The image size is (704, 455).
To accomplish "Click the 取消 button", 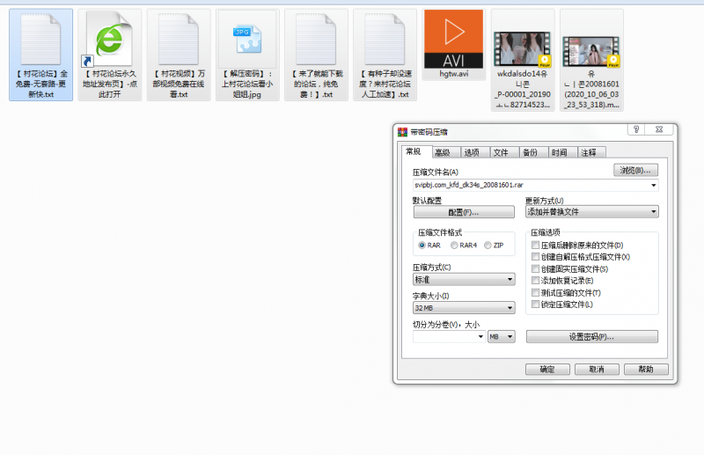I will pos(597,370).
